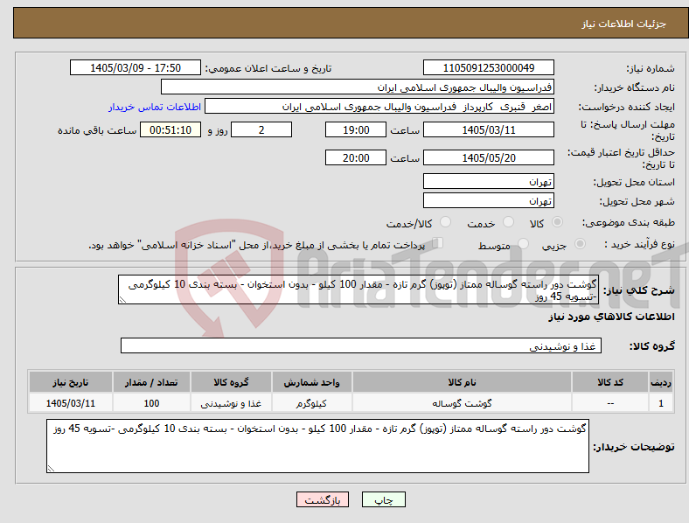Click the نوع فرآیند خرید label
The image size is (689, 523).
[640, 244]
